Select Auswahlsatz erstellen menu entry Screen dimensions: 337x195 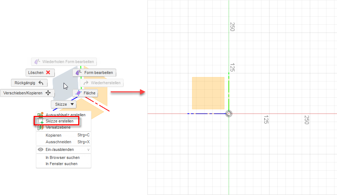(x=65, y=115)
